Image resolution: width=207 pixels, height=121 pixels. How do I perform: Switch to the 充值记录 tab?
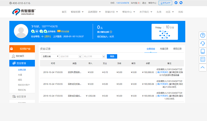(x=164, y=49)
